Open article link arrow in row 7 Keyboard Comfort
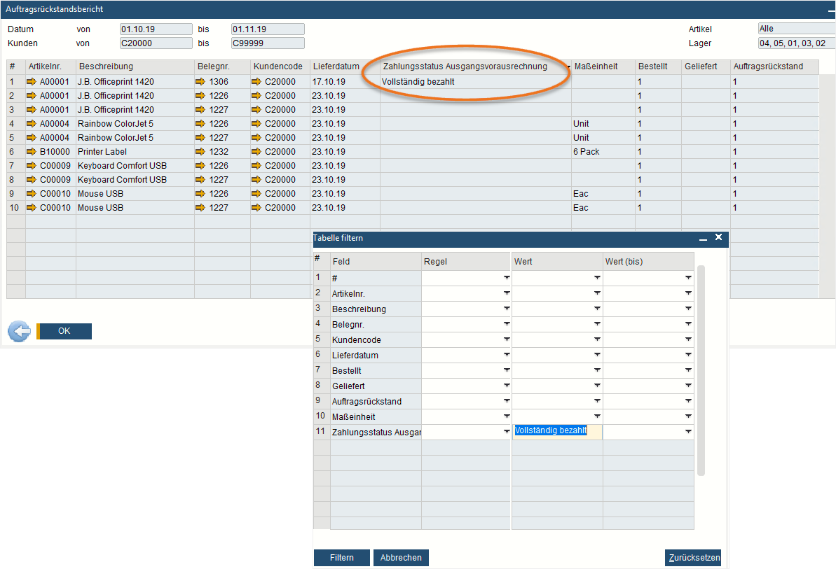Image resolution: width=836 pixels, height=569 pixels. coord(32,166)
